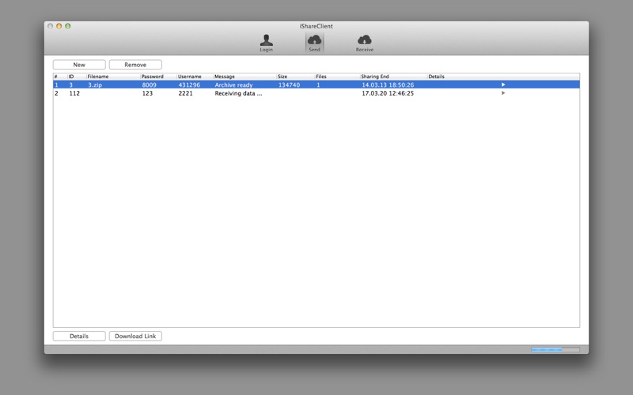
Task: Select the Send cloud upload icon
Action: (314, 43)
